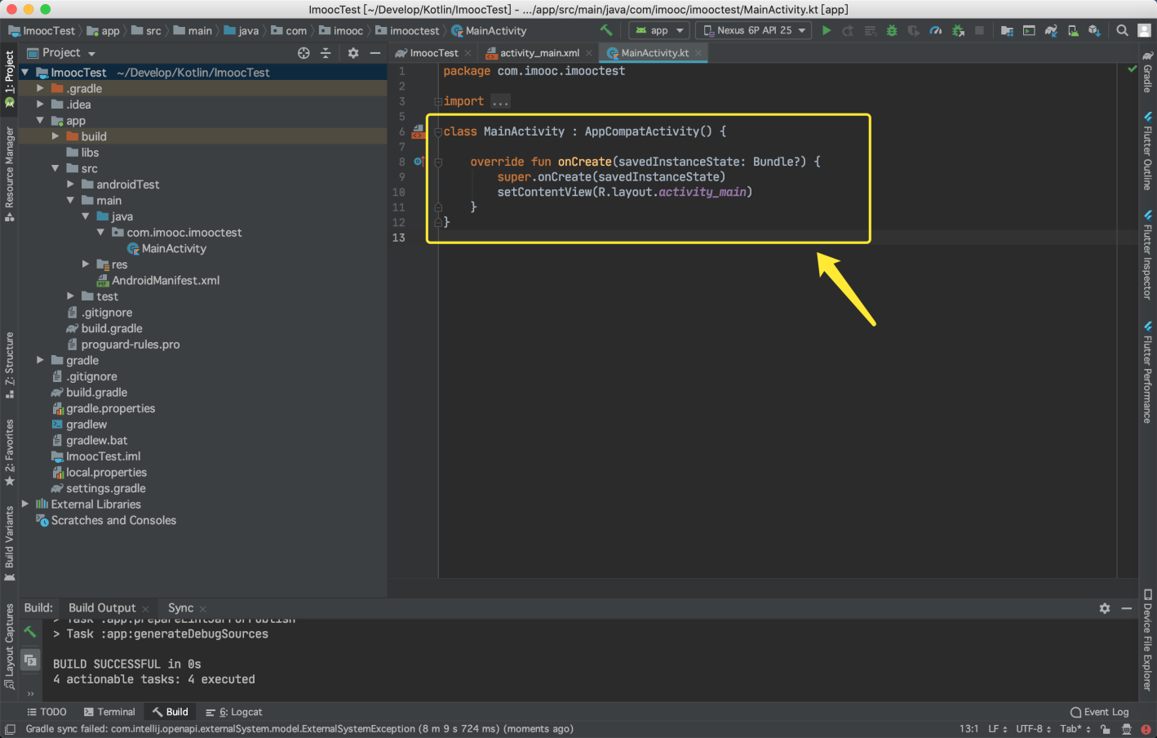Image resolution: width=1157 pixels, height=738 pixels.
Task: Collapse the src folder
Action: [55, 168]
